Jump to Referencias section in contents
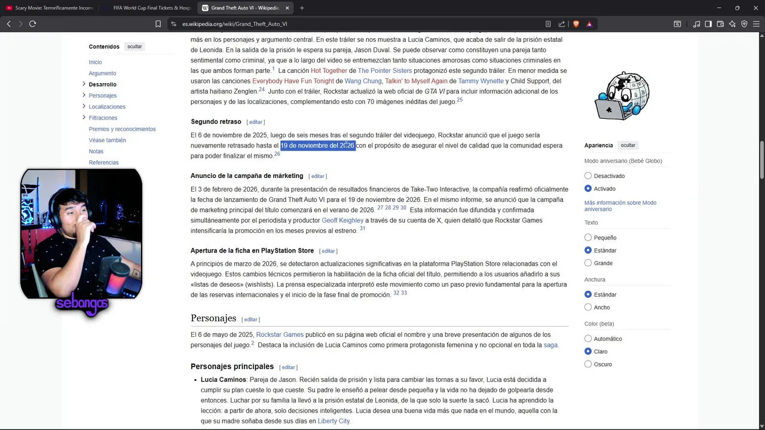 coord(103,162)
